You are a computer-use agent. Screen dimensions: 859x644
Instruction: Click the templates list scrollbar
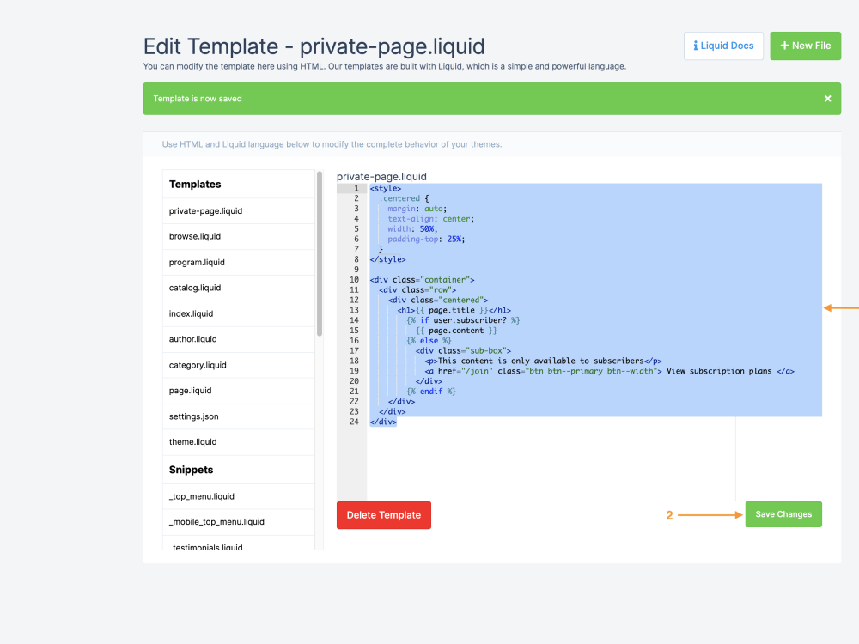[x=320, y=254]
